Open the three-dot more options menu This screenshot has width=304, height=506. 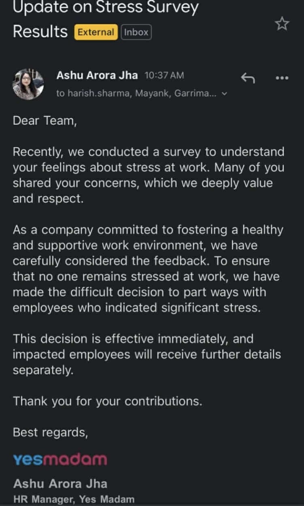[x=282, y=77]
